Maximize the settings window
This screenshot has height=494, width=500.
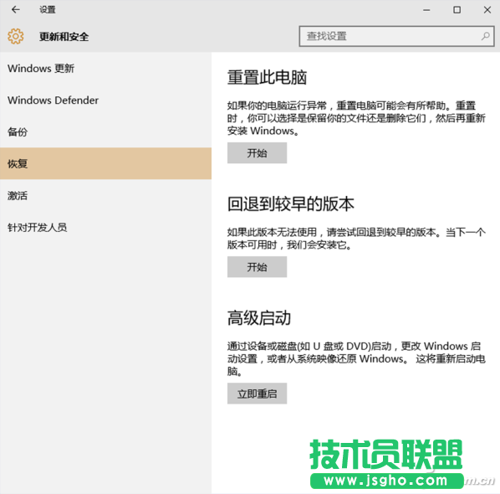click(457, 10)
